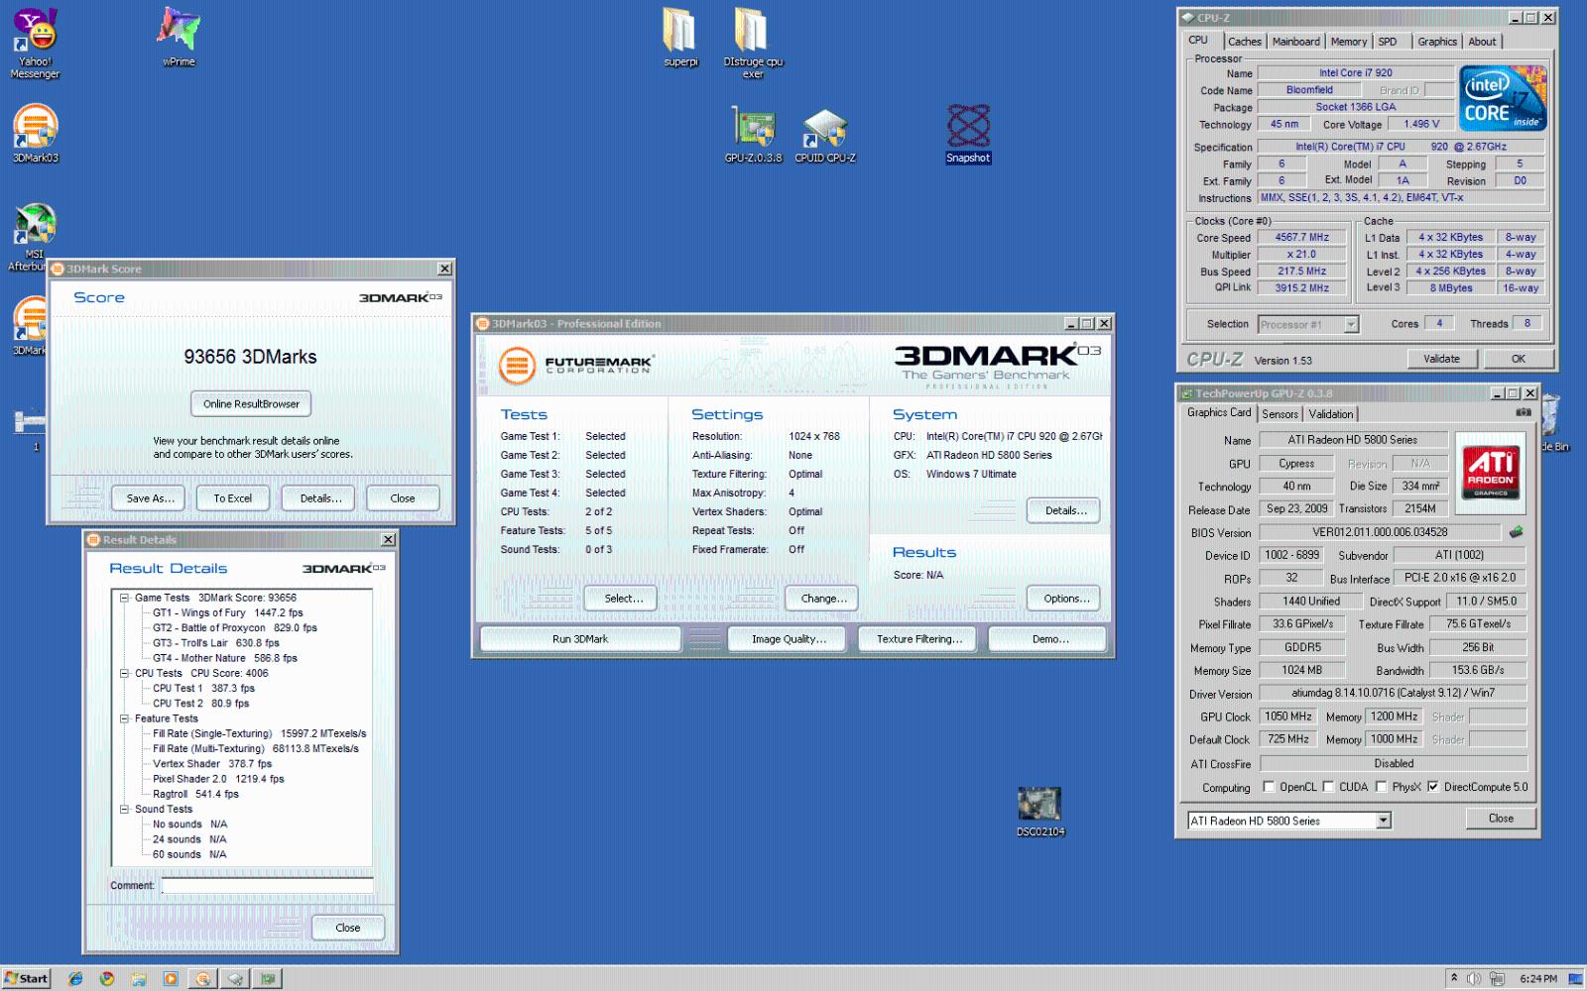Viewport: 1587px width, 991px height.
Task: Open the Start menu
Action: coord(26,978)
